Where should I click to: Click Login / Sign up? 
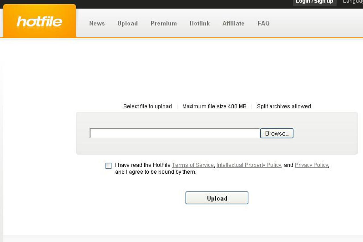(x=314, y=2)
